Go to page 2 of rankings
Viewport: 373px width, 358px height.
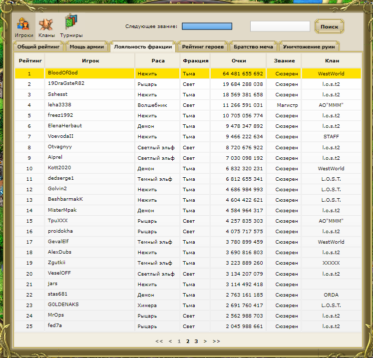click(188, 342)
